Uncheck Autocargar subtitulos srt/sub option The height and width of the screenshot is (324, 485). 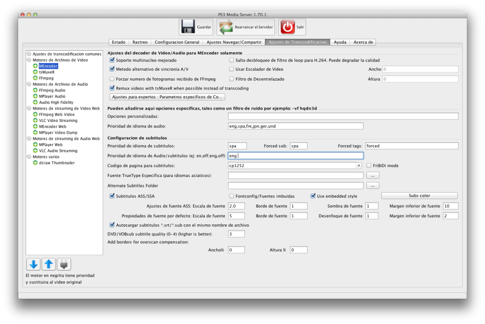[112, 225]
